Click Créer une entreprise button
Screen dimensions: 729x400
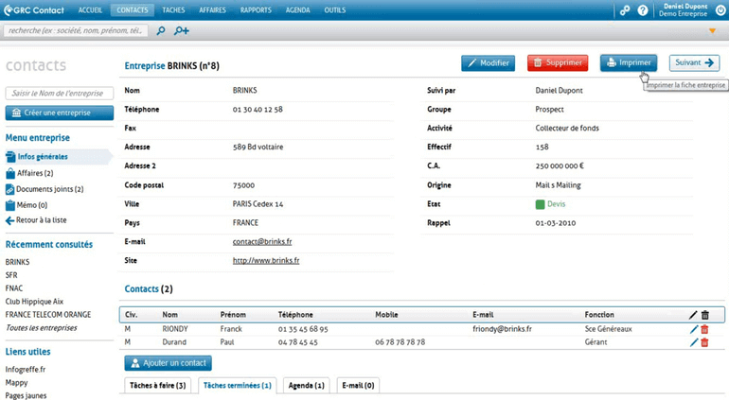point(60,113)
